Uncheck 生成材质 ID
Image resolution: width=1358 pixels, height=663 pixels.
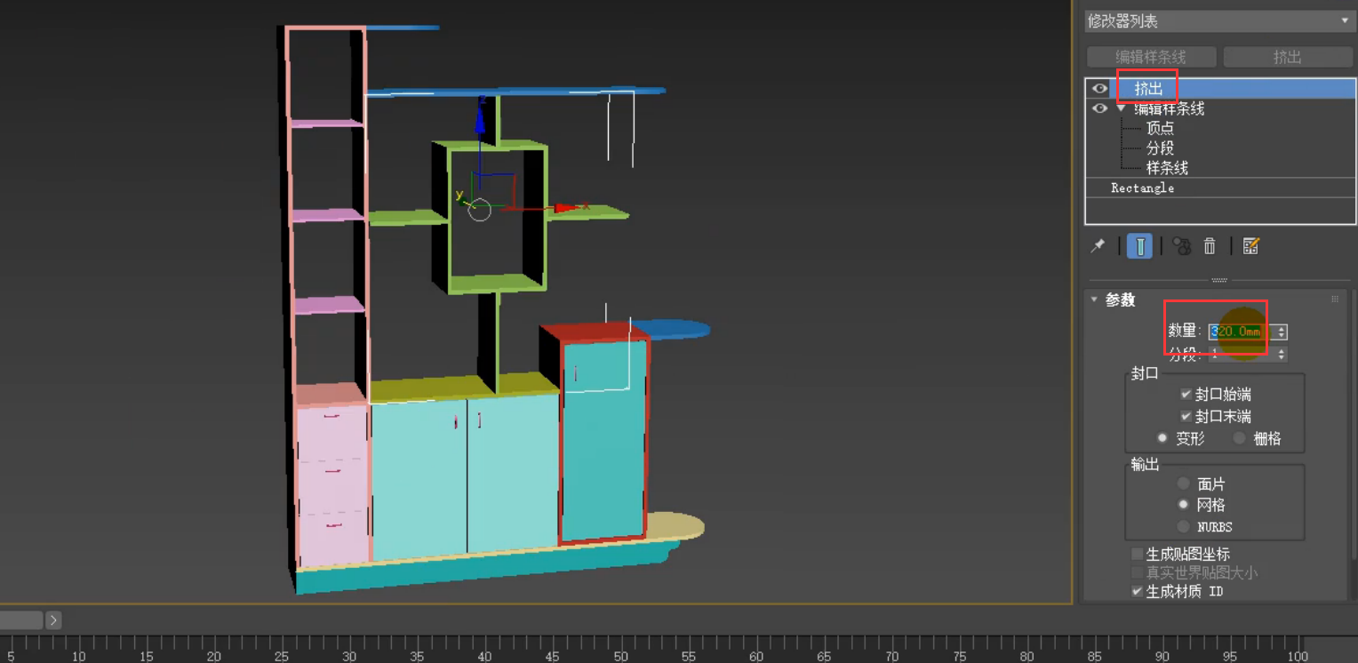click(1136, 591)
